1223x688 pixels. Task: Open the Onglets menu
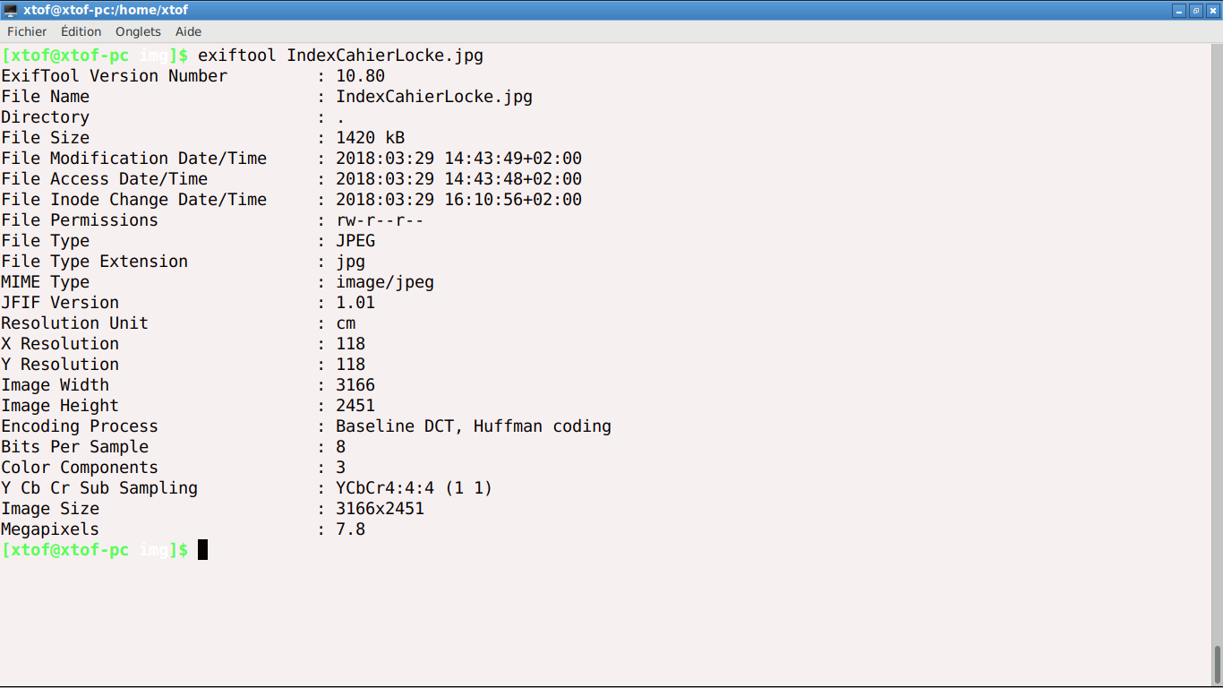click(138, 31)
